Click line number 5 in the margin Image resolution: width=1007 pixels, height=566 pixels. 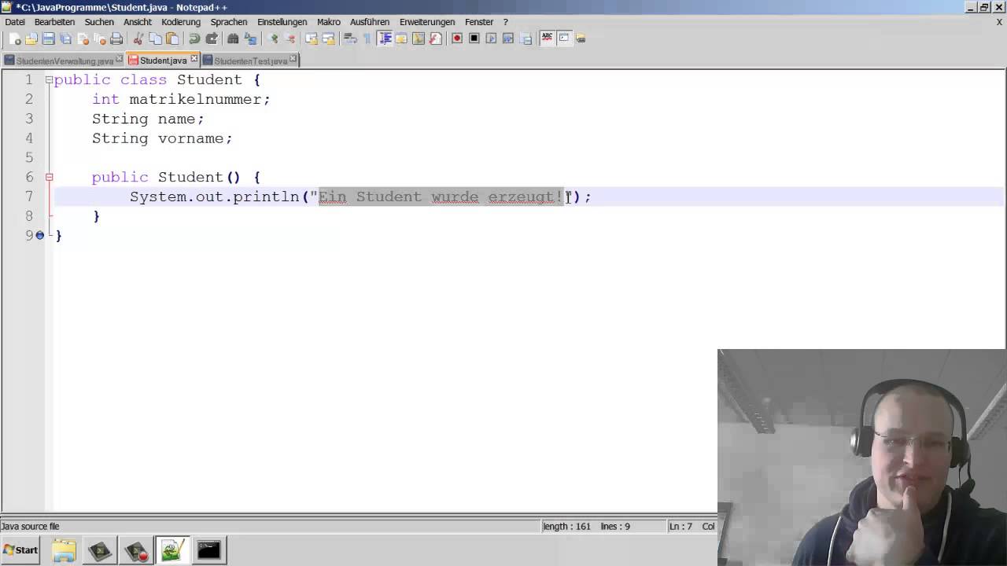tap(29, 157)
